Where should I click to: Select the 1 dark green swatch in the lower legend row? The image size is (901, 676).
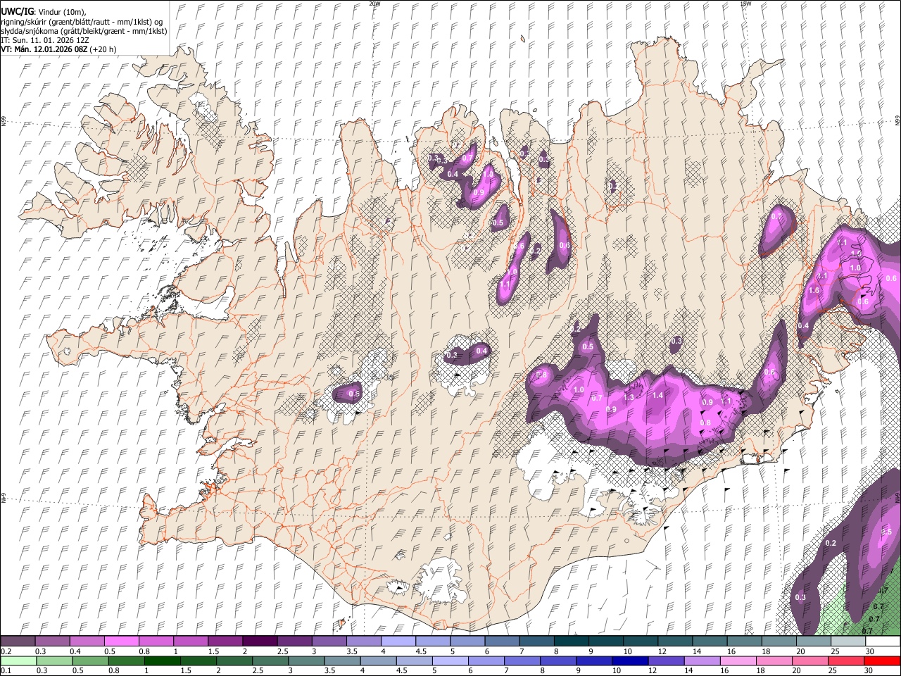click(x=162, y=661)
